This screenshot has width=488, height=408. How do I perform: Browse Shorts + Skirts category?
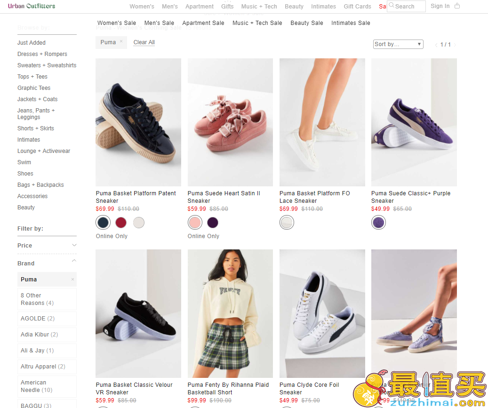pyautogui.click(x=36, y=128)
